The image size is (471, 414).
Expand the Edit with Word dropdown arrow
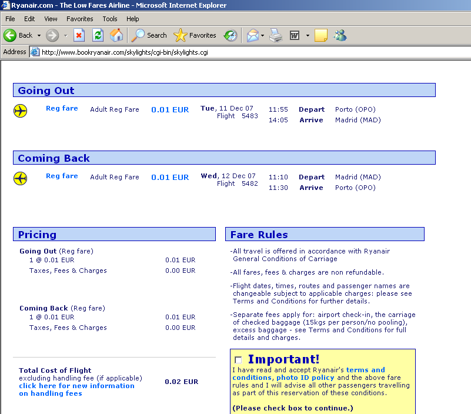tap(308, 35)
